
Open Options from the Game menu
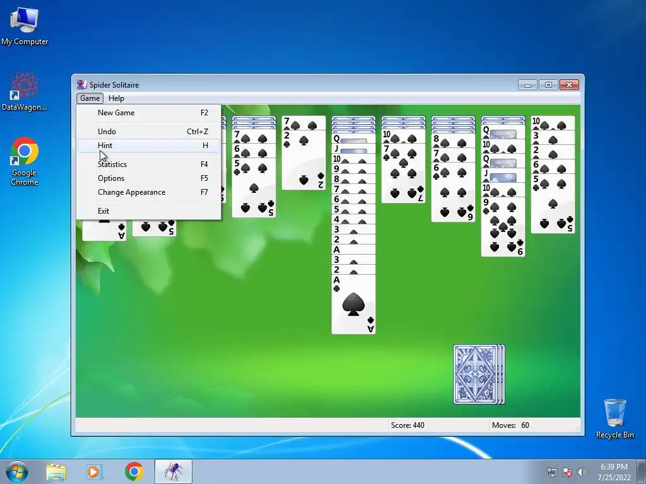pyautogui.click(x=148, y=178)
